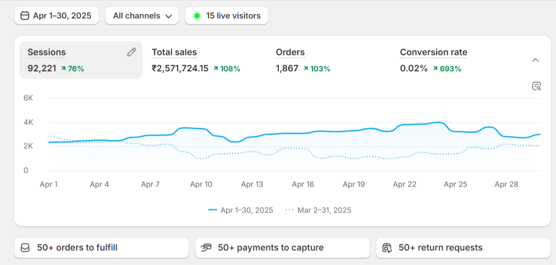Open 50+ return requests
The width and height of the screenshot is (556, 265).
point(464,248)
